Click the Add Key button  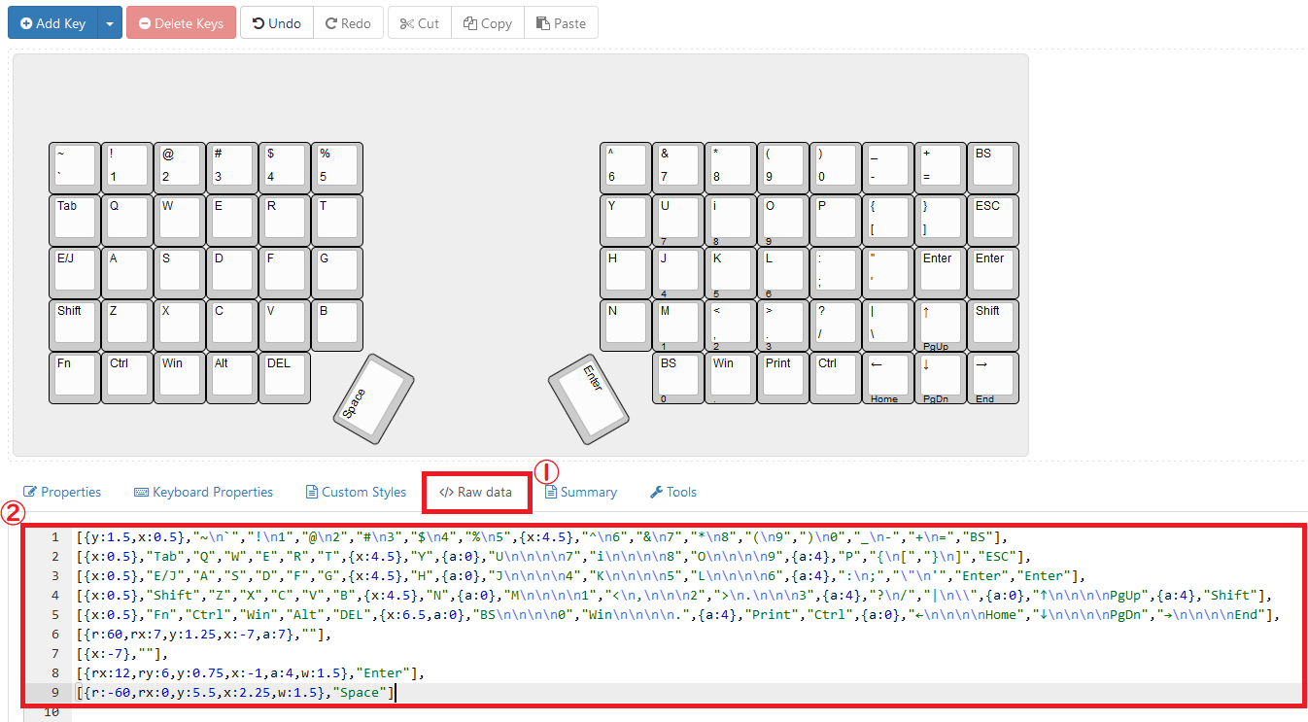(x=53, y=23)
